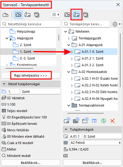Click the right pane tree scrollbar

pyautogui.click(x=120, y=60)
